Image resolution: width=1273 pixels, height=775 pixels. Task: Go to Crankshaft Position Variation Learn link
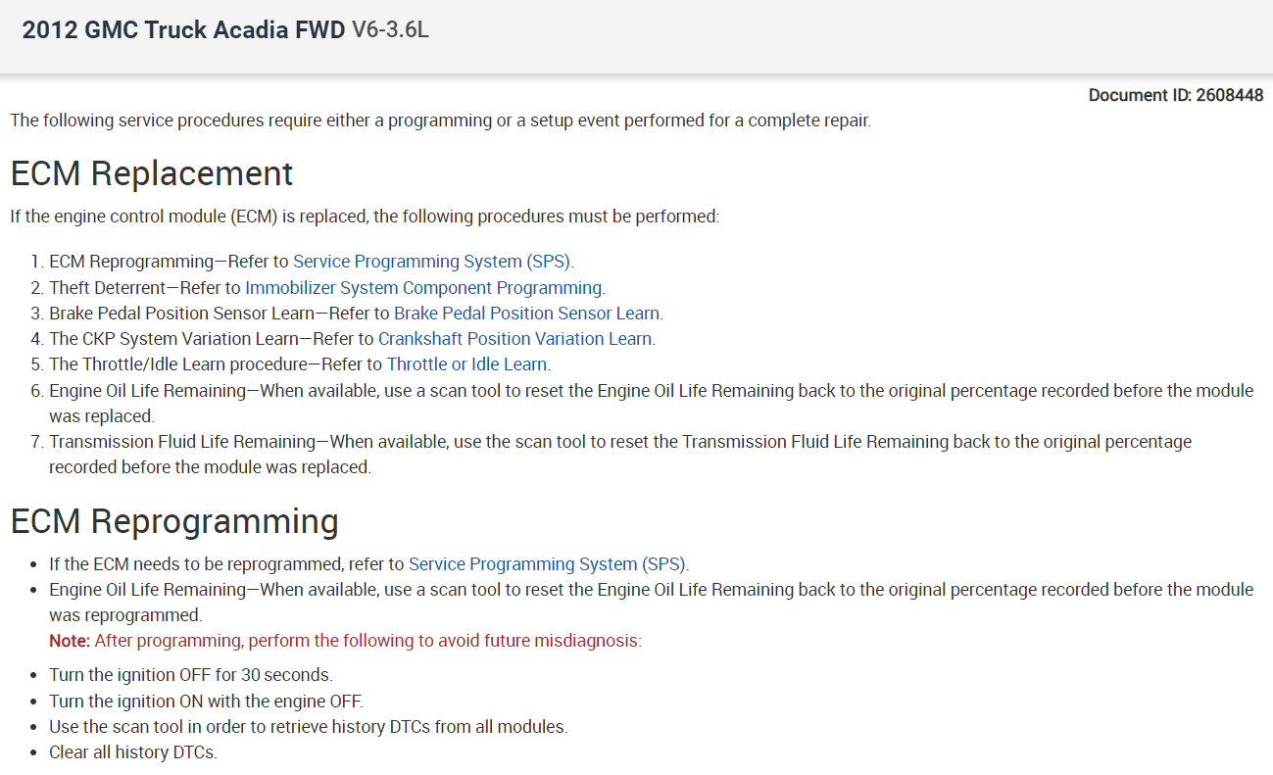coord(515,339)
